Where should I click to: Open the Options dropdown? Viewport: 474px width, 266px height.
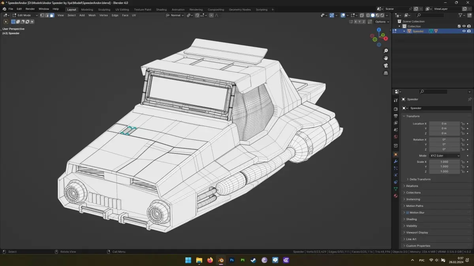click(x=382, y=22)
